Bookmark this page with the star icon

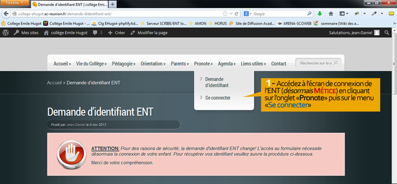225,14
